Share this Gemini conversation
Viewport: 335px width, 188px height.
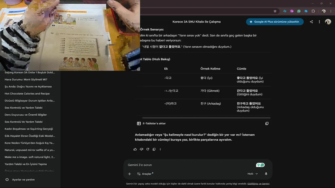(x=311, y=22)
